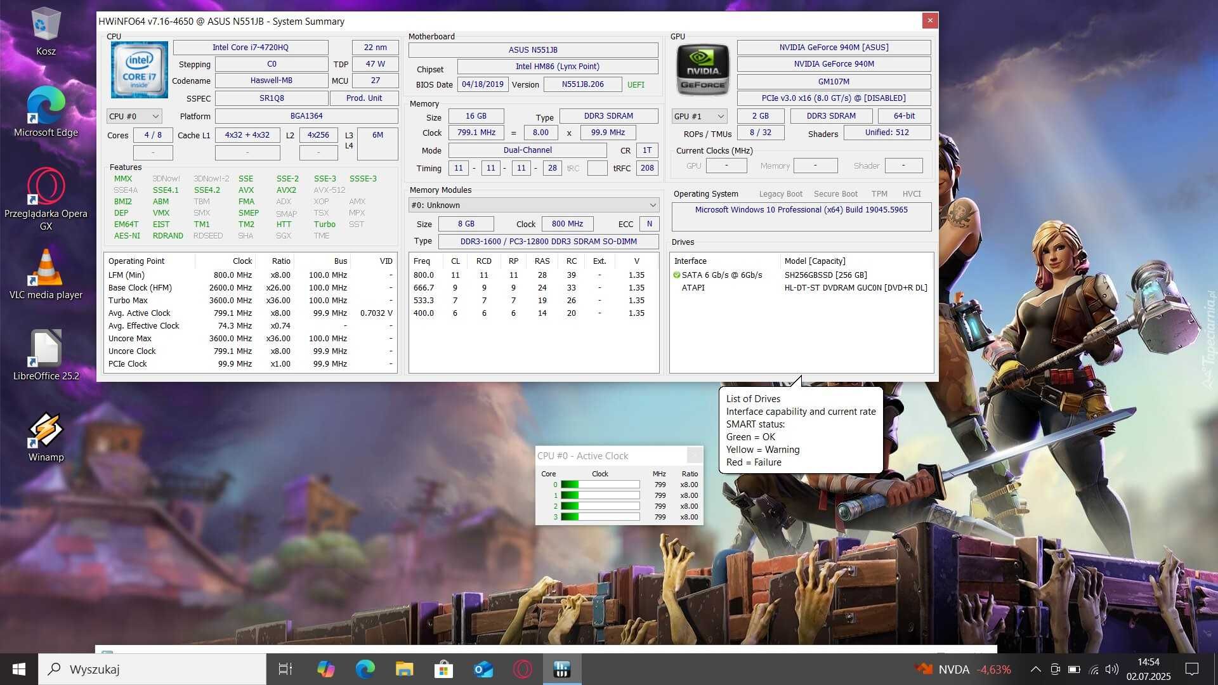Viewport: 1218px width, 685px height.
Task: Select the Microsoft Edge desktop shortcut
Action: 46,112
